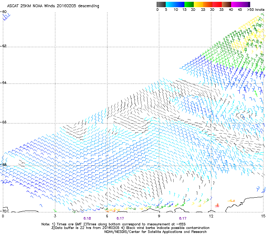Viewport: 266px width, 234px height.
Task: Click the '45' legend scale label
Action: point(240,10)
